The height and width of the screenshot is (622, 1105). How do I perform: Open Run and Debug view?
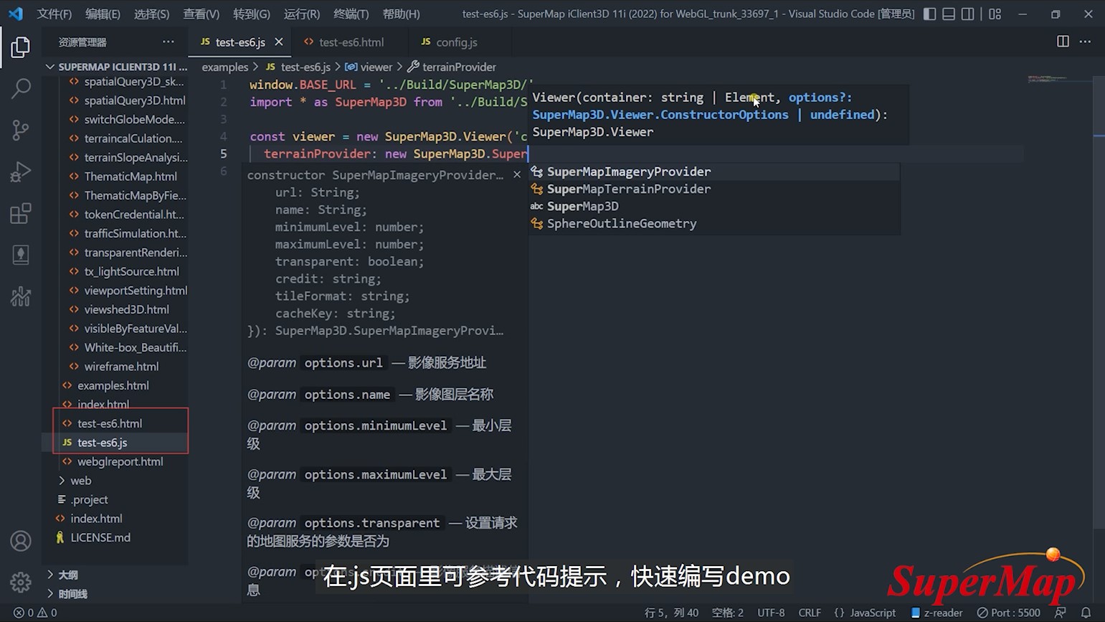click(21, 171)
